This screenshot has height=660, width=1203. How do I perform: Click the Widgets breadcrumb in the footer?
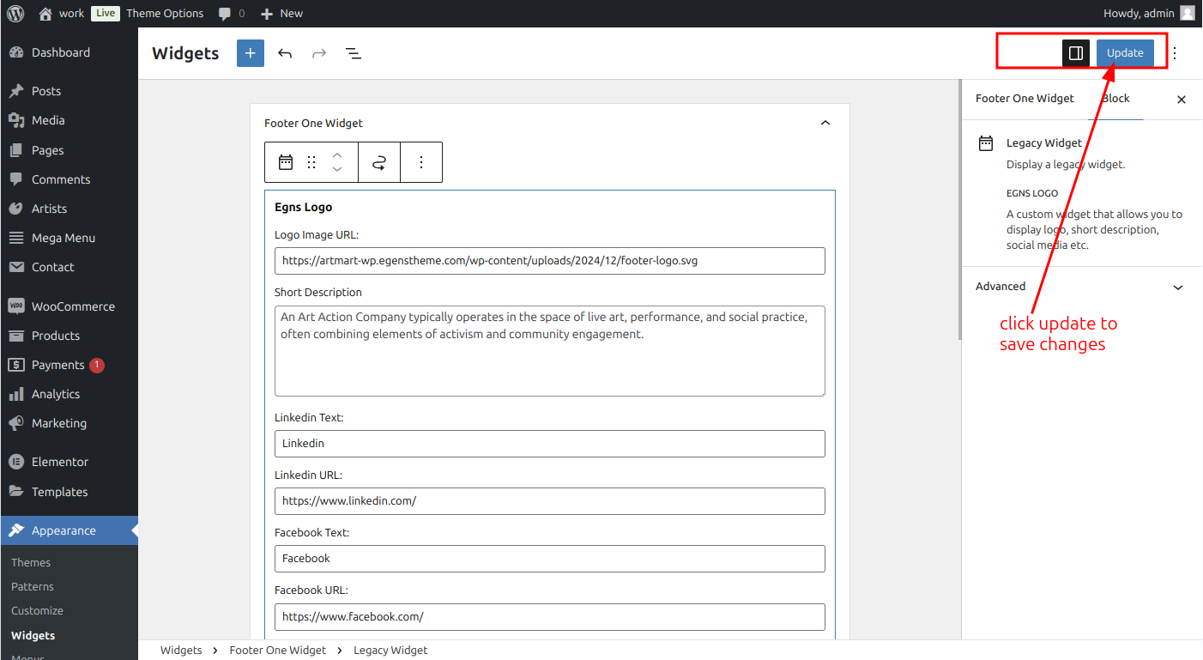181,651
